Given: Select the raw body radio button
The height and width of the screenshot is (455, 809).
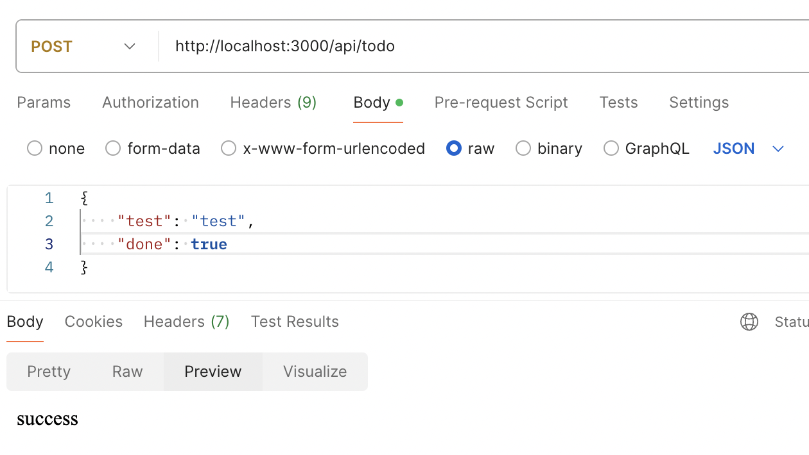Looking at the screenshot, I should coord(454,149).
